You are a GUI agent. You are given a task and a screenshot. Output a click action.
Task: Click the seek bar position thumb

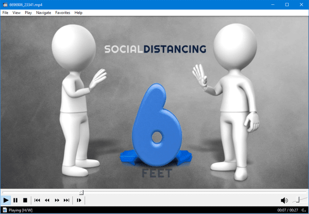point(81,192)
